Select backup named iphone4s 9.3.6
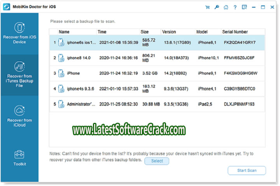Viewport: 280px width, 186px height. coord(80,89)
